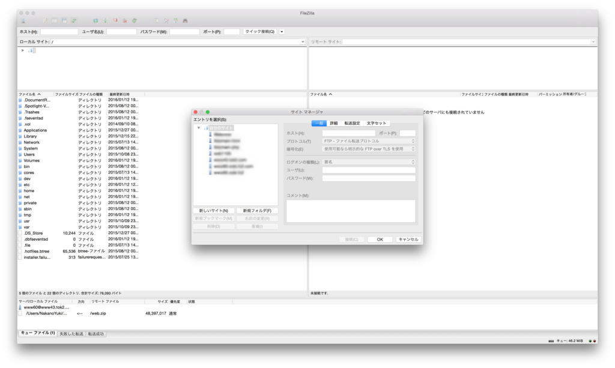
Task: Sort remote list by パーミッション column
Action: (x=550, y=94)
